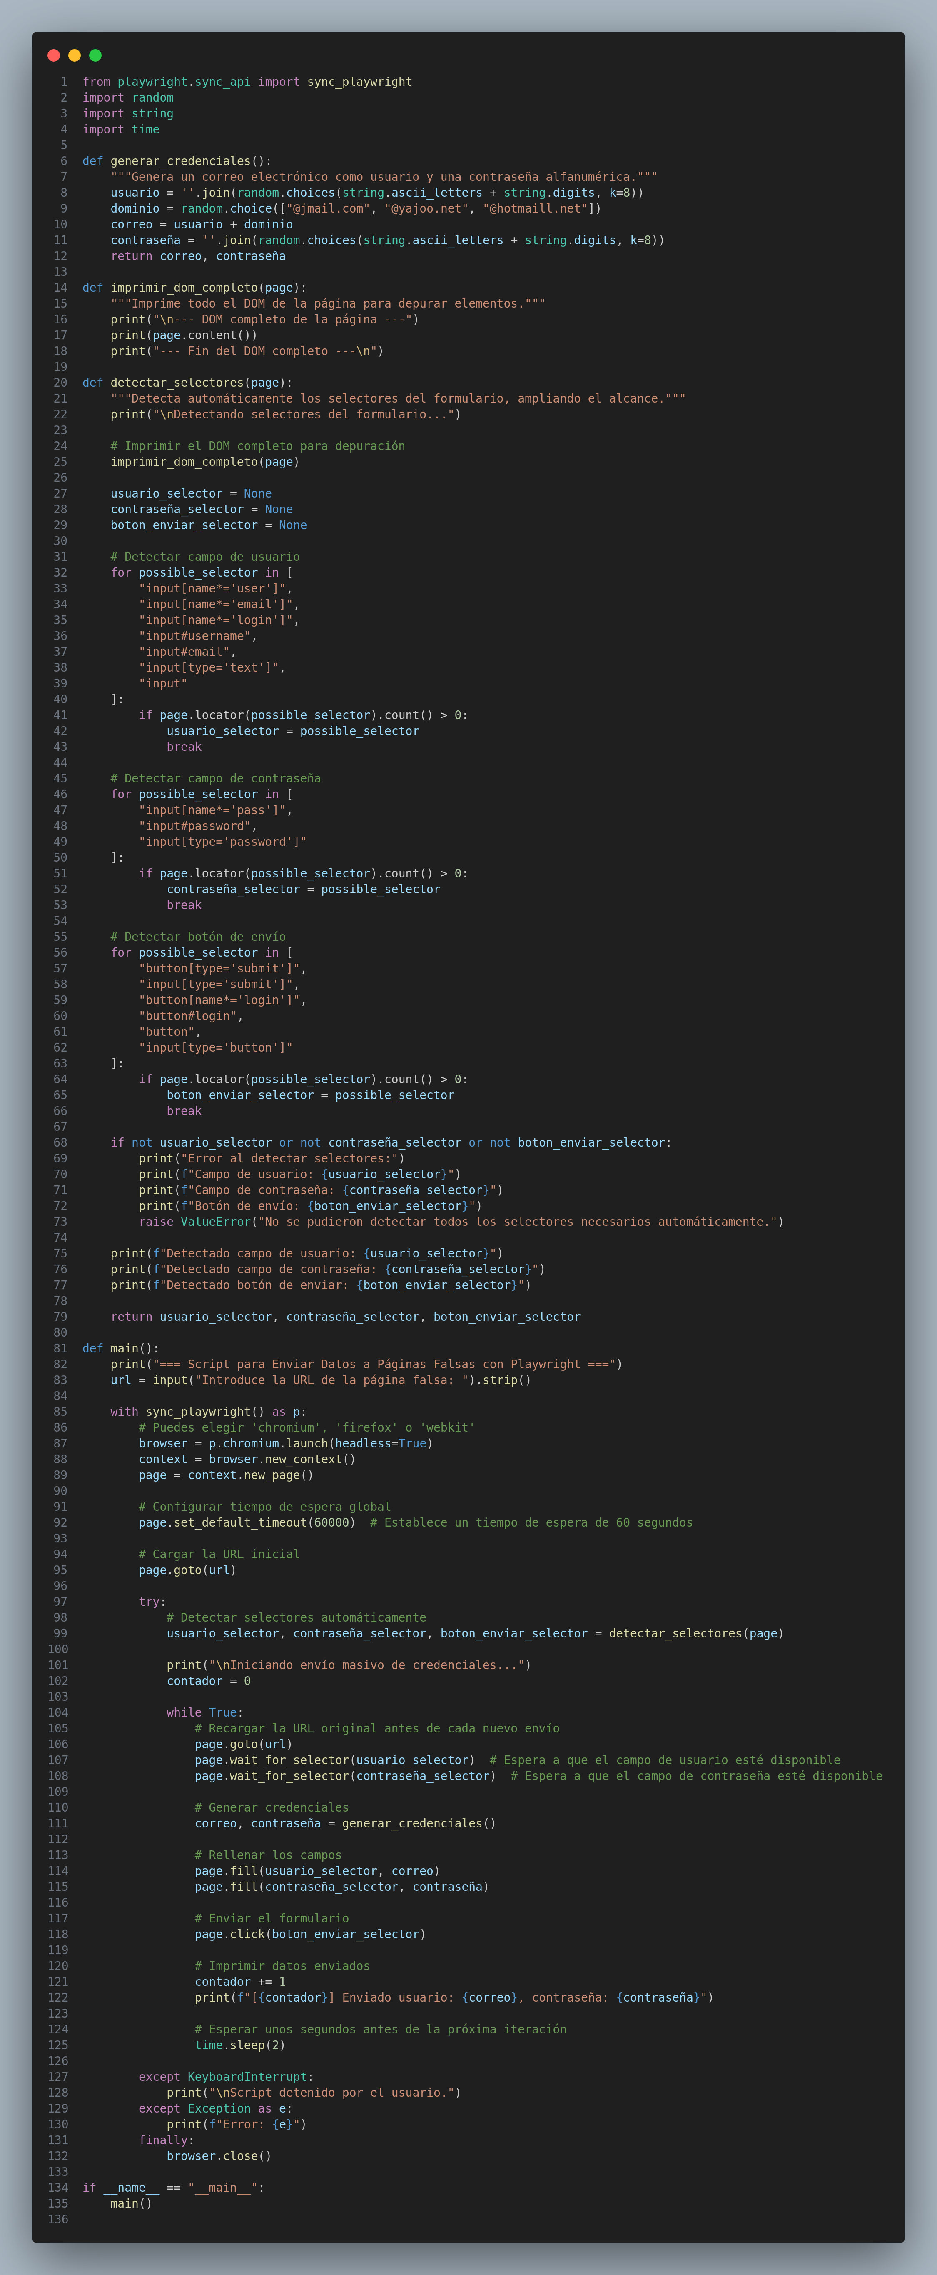This screenshot has width=937, height=2275.
Task: Click the '# Imprimir el DOM completo para depuración' comment
Action: click(258, 446)
